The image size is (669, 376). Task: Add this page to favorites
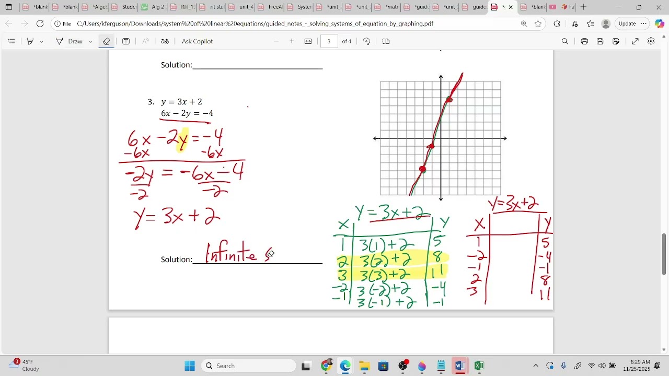pyautogui.click(x=538, y=23)
